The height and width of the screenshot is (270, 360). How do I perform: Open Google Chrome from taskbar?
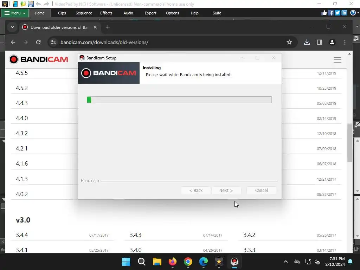(x=188, y=262)
